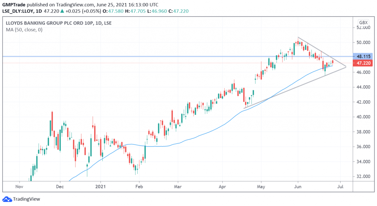Click the Mar label on time axis
Screen dimensions: 377x206
pos(178,187)
